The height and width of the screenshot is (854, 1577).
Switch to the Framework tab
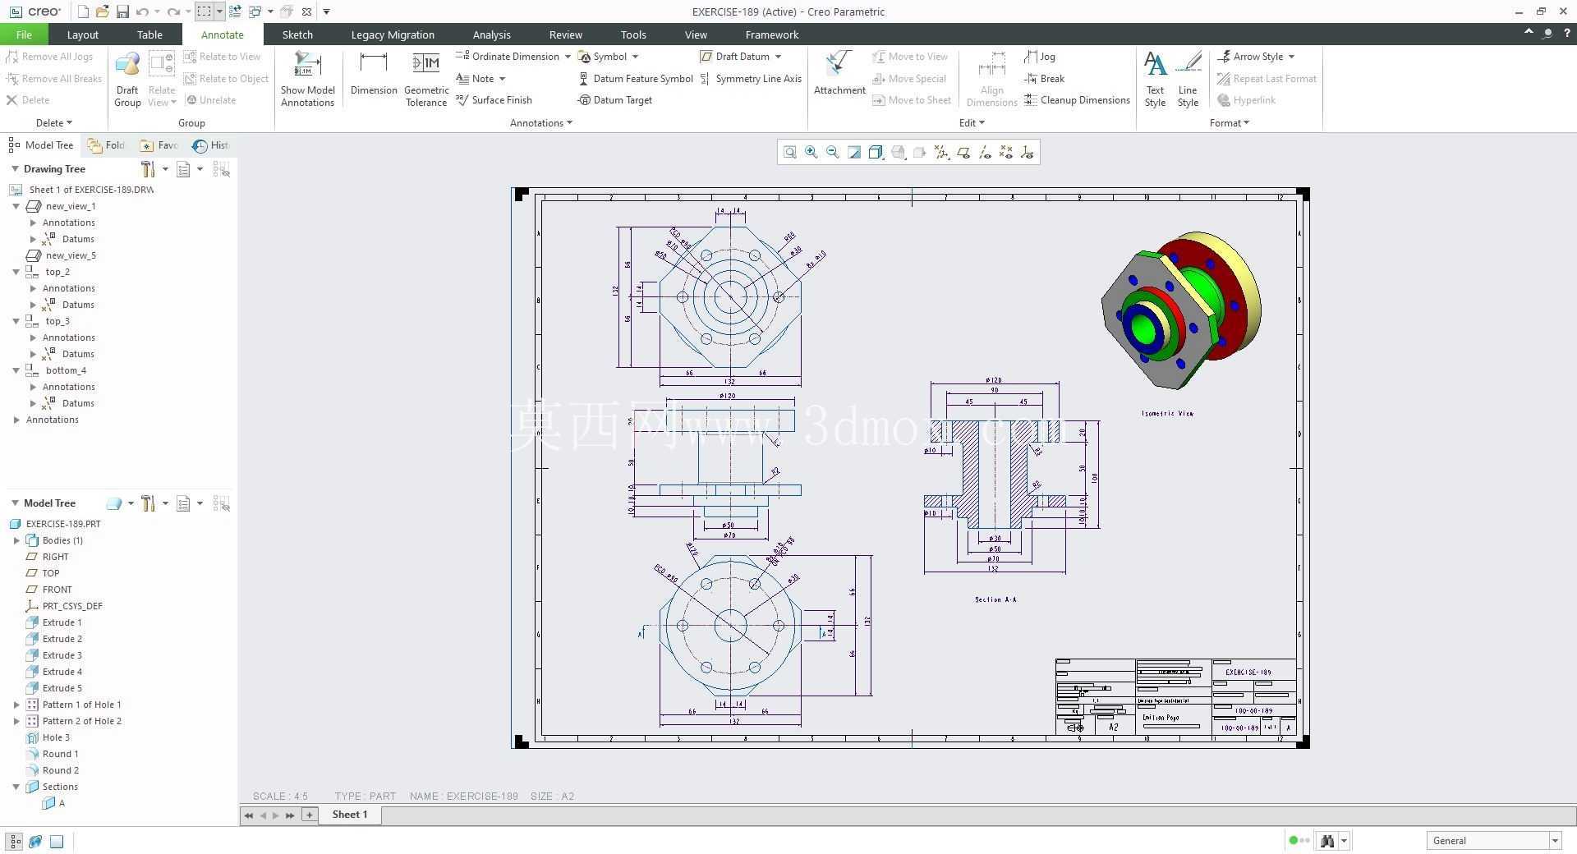point(772,34)
